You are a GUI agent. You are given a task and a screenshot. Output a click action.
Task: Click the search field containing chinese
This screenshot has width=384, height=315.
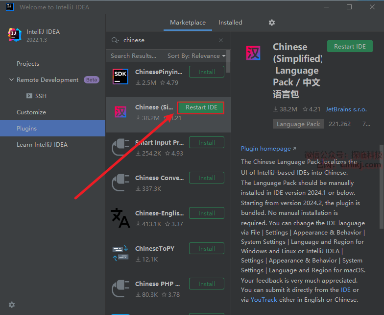point(168,40)
